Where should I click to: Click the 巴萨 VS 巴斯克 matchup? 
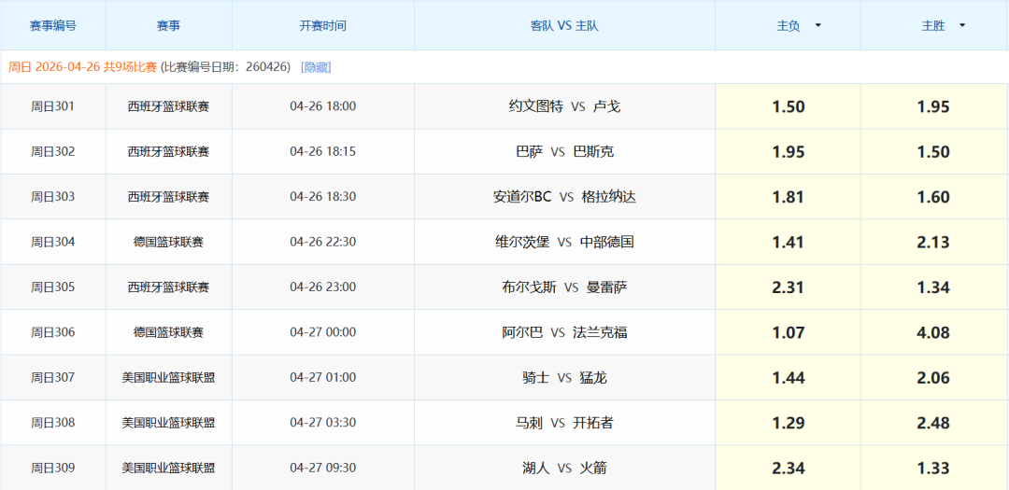pos(564,152)
